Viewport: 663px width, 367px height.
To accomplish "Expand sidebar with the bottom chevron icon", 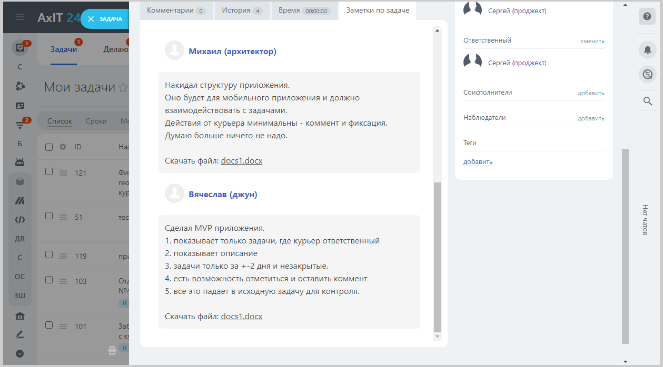I will click(20, 353).
